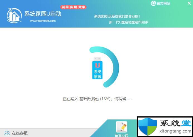Open 留言反馈 feedback notepad icon
Viewport: 193px width, 137px height.
coord(121,127)
